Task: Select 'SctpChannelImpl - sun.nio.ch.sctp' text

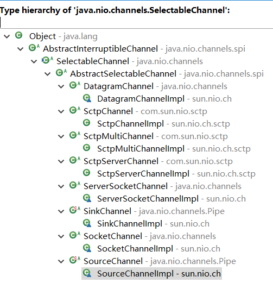Action: tap(163, 124)
